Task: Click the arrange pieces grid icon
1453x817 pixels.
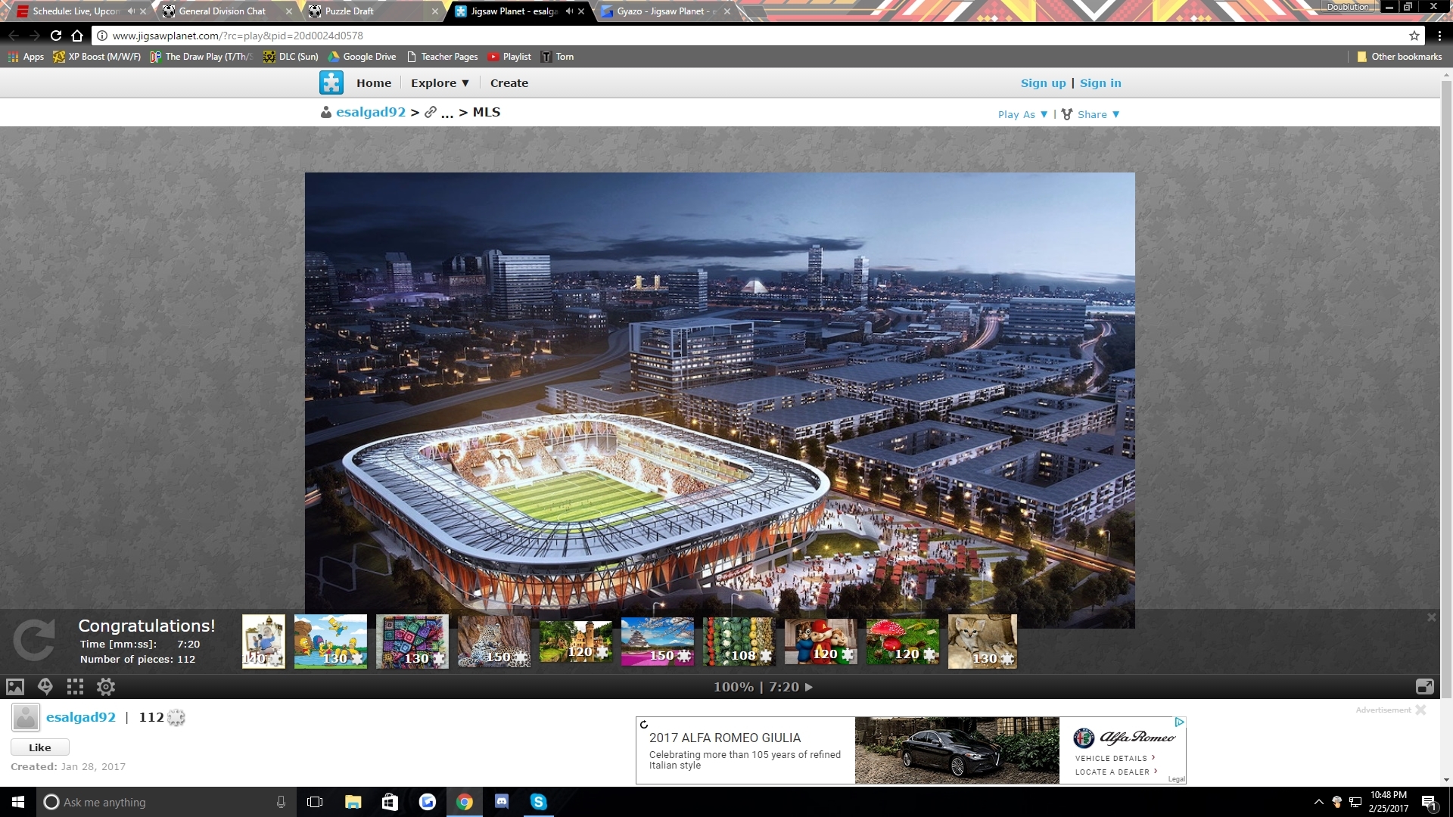Action: [75, 687]
